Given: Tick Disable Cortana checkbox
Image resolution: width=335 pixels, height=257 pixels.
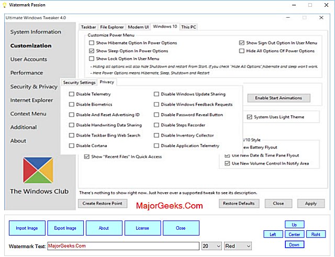Looking at the screenshot, I should click(x=72, y=146).
